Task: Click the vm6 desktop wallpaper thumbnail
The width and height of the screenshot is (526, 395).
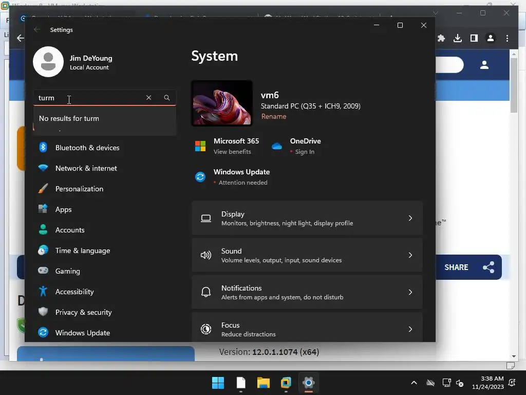Action: tap(222, 103)
